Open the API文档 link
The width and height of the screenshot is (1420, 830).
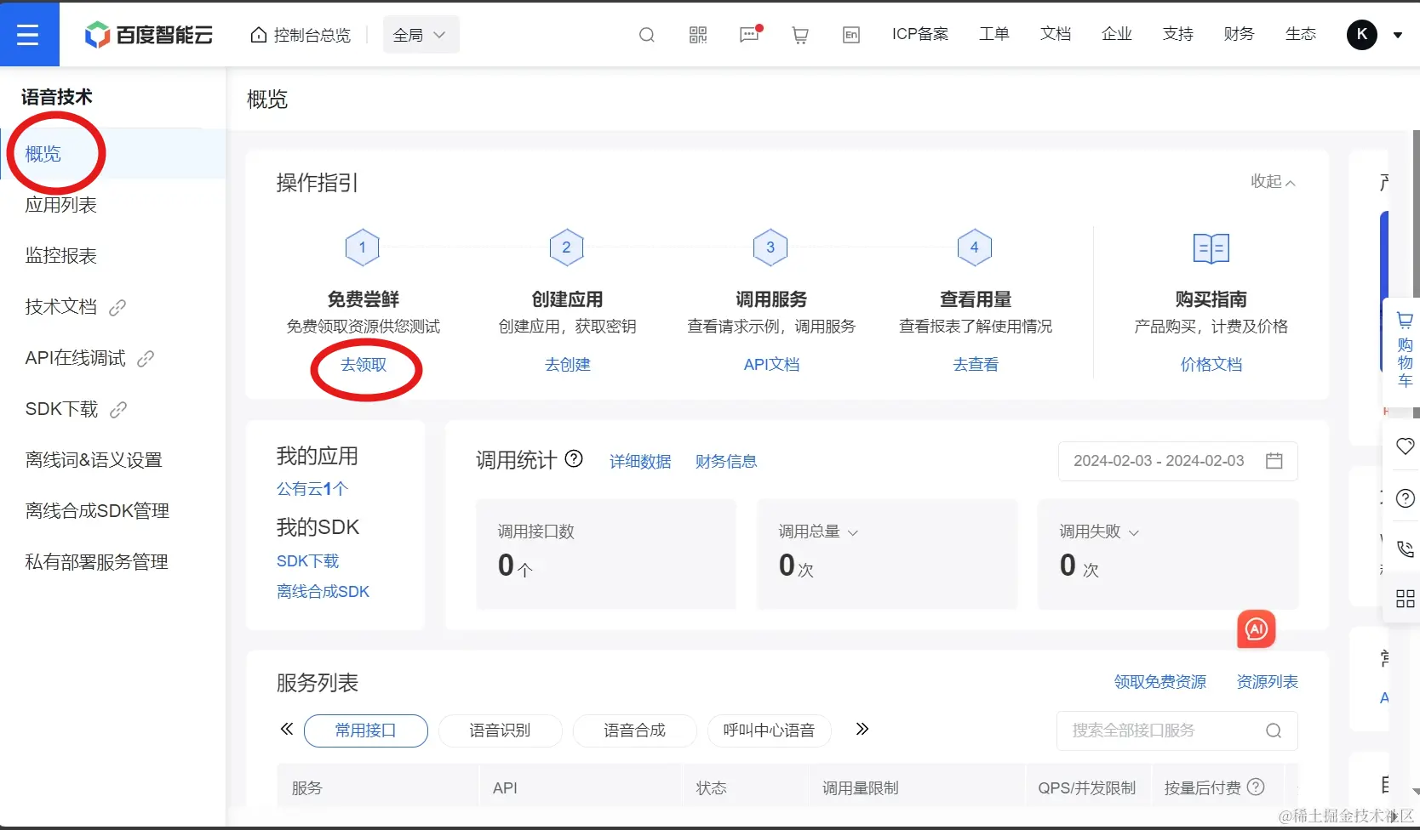tap(771, 364)
